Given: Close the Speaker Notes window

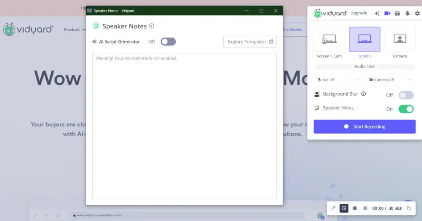Looking at the screenshot, I should pyautogui.click(x=276, y=11).
